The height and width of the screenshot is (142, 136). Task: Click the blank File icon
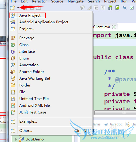(x=13, y=92)
